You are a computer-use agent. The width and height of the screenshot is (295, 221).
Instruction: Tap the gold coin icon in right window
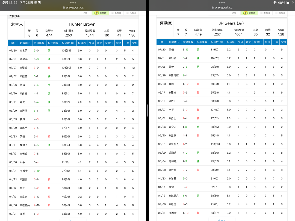pos(245,13)
